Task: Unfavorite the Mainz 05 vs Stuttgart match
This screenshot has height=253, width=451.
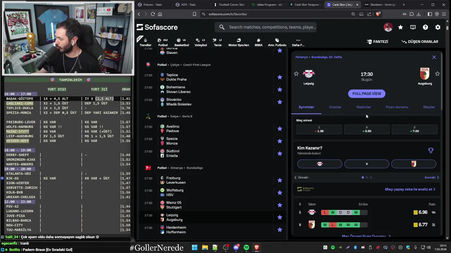Action: (x=280, y=205)
